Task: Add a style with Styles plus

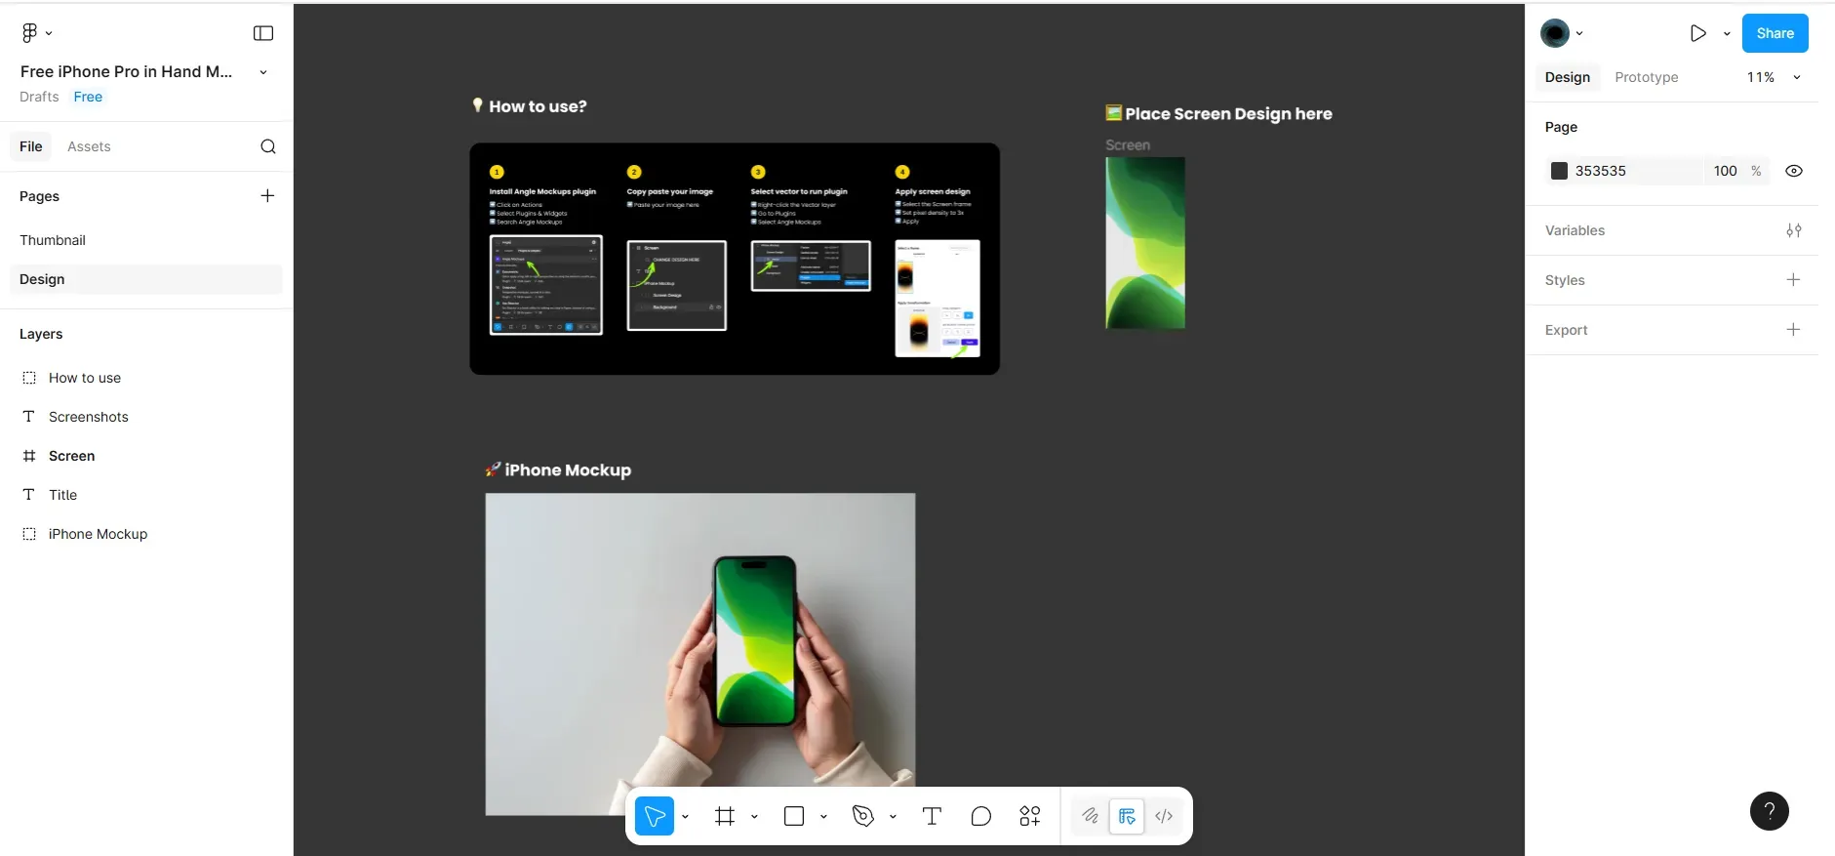Action: 1793,279
